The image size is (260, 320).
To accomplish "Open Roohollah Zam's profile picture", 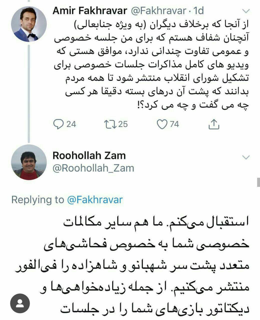I will [x=29, y=162].
